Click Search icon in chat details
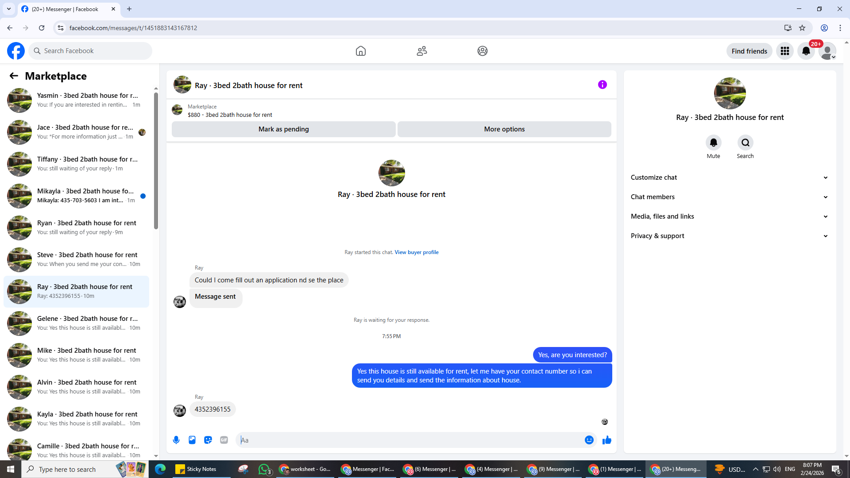The image size is (850, 478). coord(745,143)
